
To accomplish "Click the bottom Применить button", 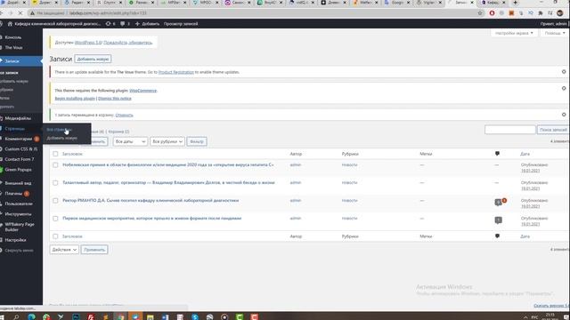I will (x=94, y=250).
